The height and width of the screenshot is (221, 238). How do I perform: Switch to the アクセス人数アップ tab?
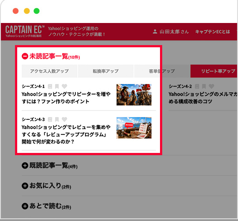coord(49,71)
